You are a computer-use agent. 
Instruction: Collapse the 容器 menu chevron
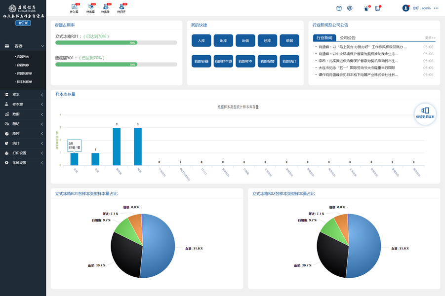click(x=42, y=46)
